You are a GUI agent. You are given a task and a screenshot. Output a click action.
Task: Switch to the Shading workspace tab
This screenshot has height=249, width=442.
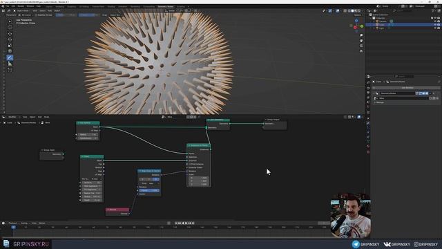111,6
